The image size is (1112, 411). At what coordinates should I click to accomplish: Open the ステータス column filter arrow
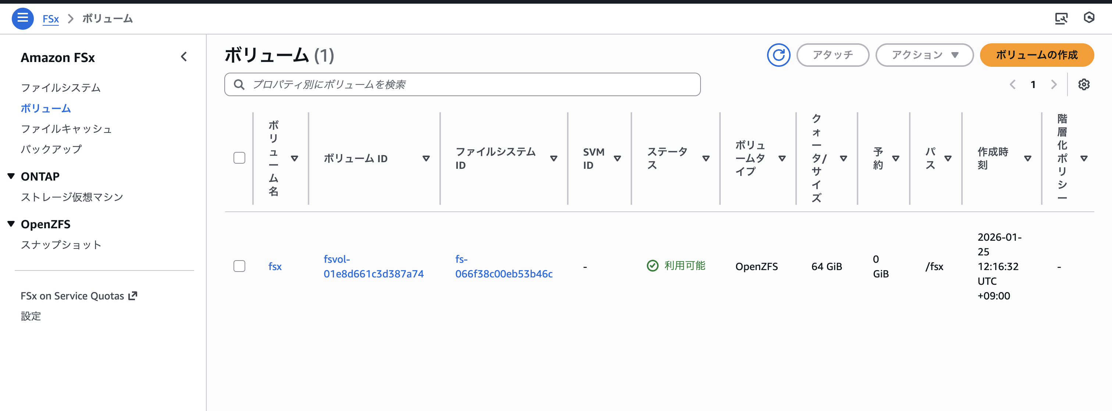click(706, 158)
